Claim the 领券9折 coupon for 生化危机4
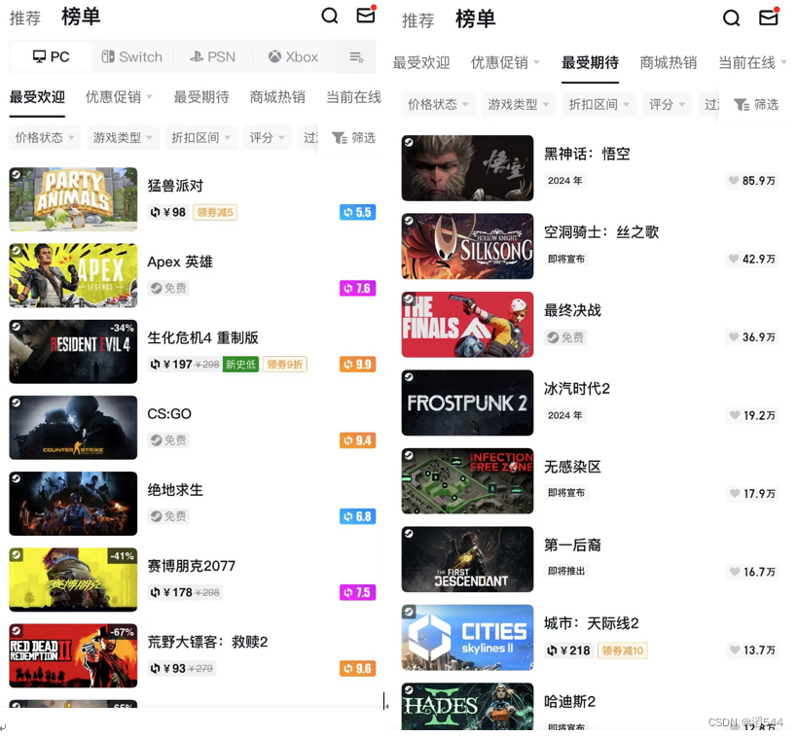Screen dimensions: 798x737 [x=284, y=365]
